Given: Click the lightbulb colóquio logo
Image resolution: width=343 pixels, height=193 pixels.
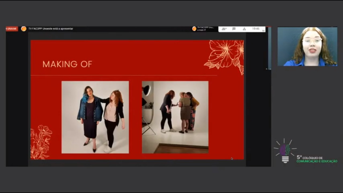Looking at the screenshot, I should (285, 151).
